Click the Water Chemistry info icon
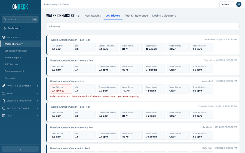Screen dimensions: 245x153 [78, 16]
